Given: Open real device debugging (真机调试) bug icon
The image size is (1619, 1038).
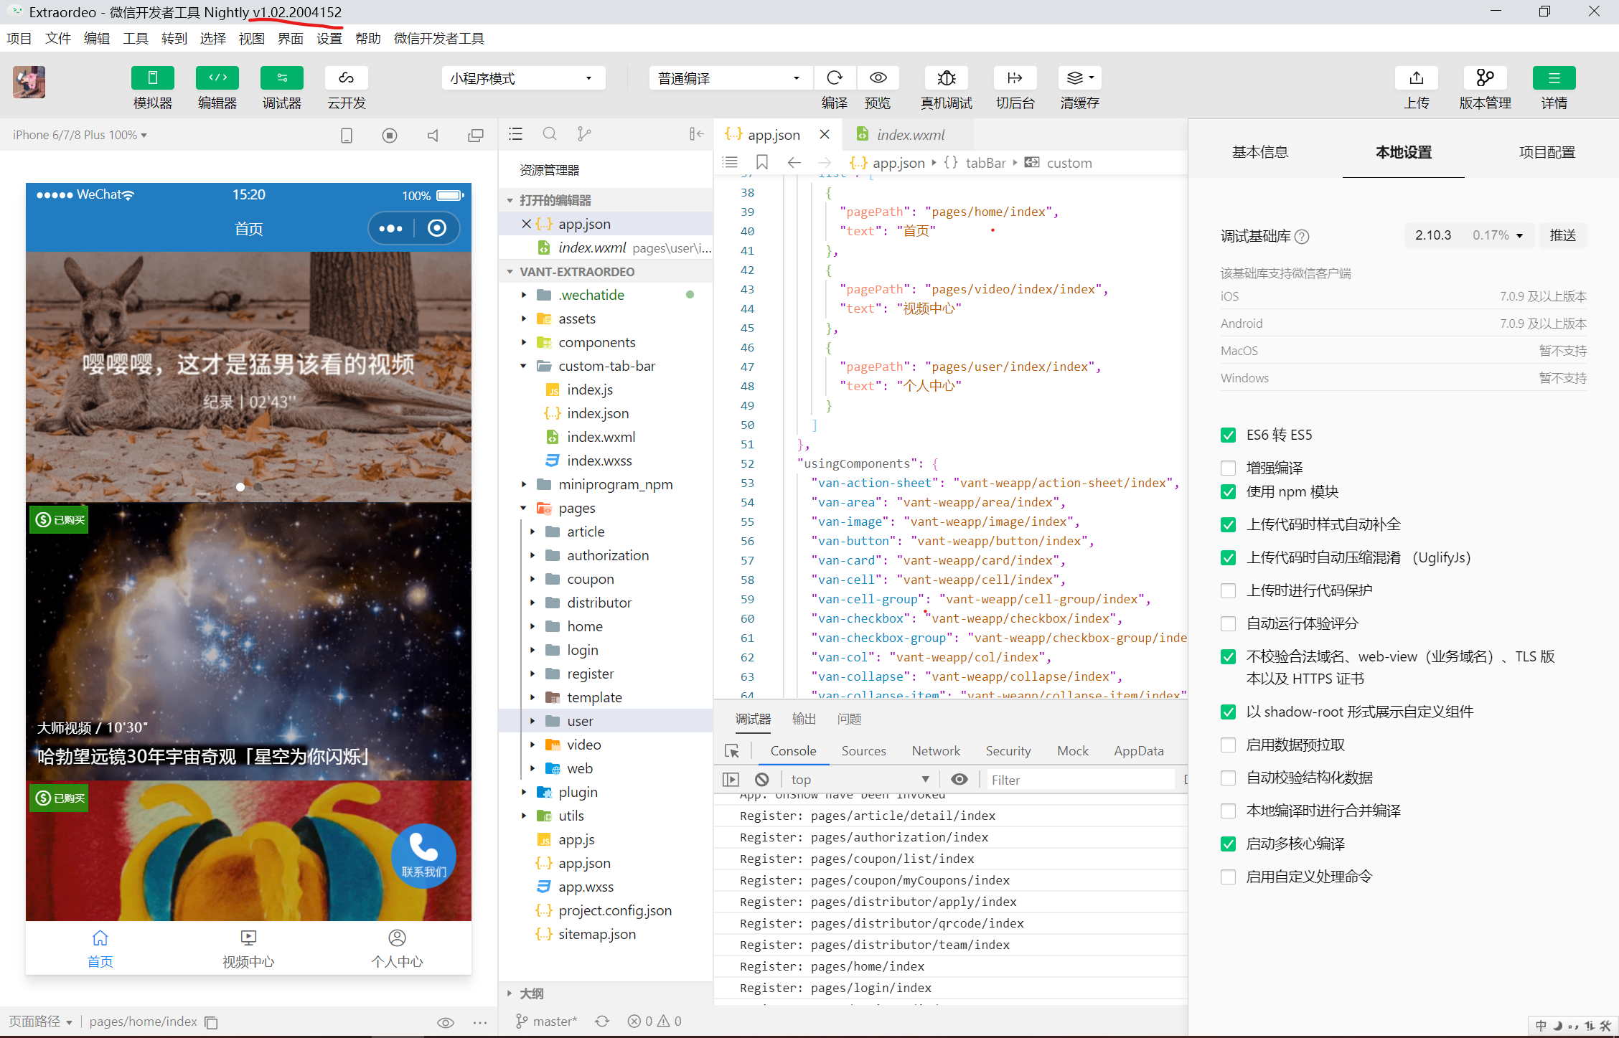Looking at the screenshot, I should coord(946,78).
